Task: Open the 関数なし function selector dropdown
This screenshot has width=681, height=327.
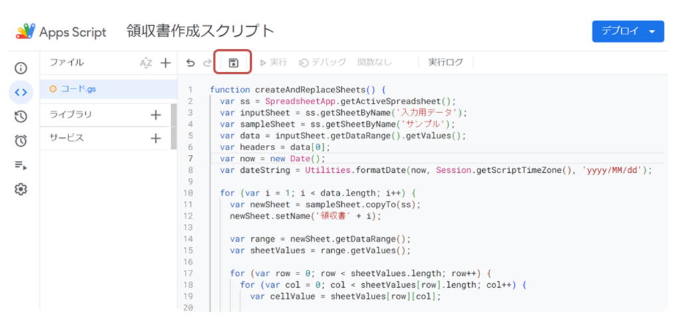Action: pyautogui.click(x=374, y=62)
